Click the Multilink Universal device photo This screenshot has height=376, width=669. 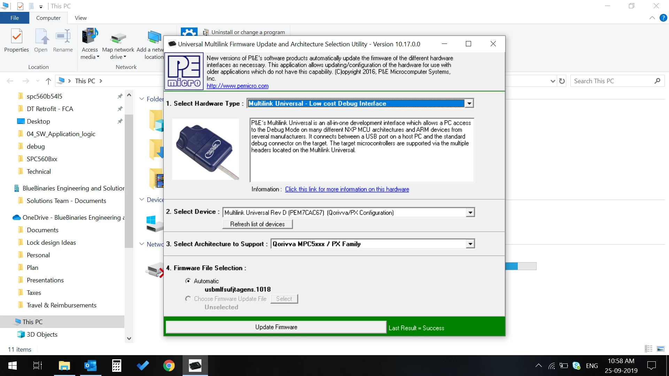206,149
